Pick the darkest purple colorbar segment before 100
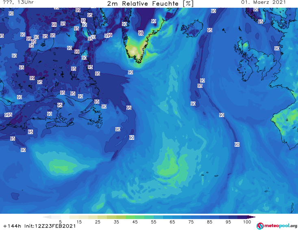This screenshot has width=298, height=230. [x=242, y=217]
